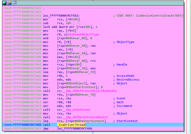The image size is (191, 134).
Task: Open the node color picker icon
Action: point(4,3)
